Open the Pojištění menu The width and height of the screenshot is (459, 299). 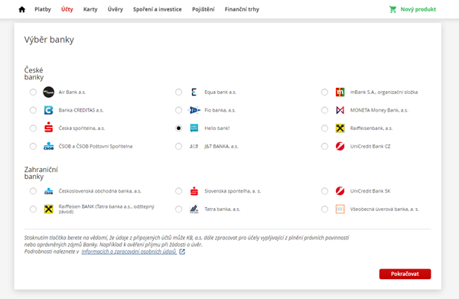pos(203,9)
